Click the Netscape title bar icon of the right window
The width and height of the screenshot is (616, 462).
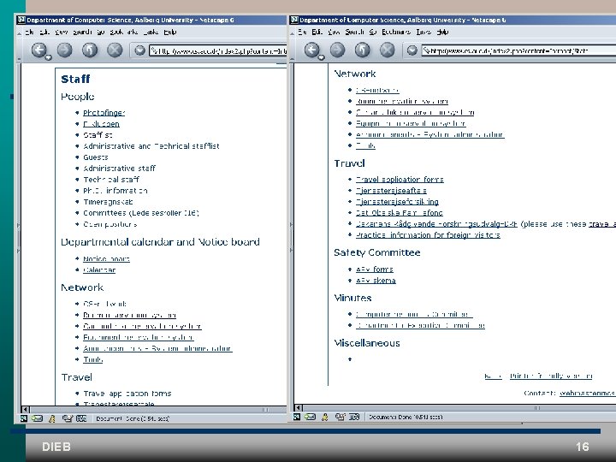click(x=294, y=20)
